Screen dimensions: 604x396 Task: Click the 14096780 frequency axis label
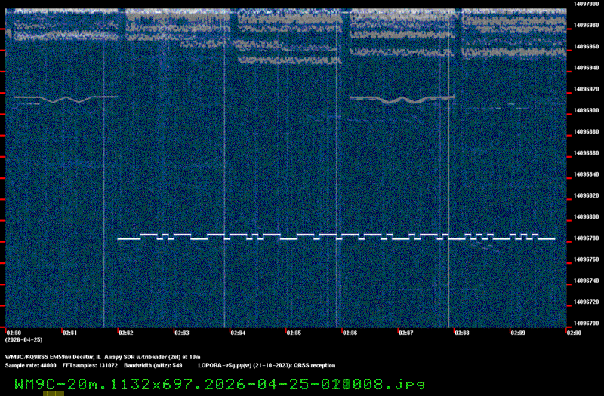tap(587, 238)
